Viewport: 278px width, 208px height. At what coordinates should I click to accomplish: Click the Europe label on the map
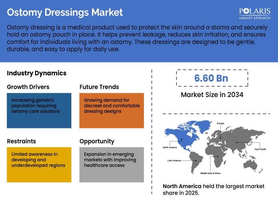220,123
